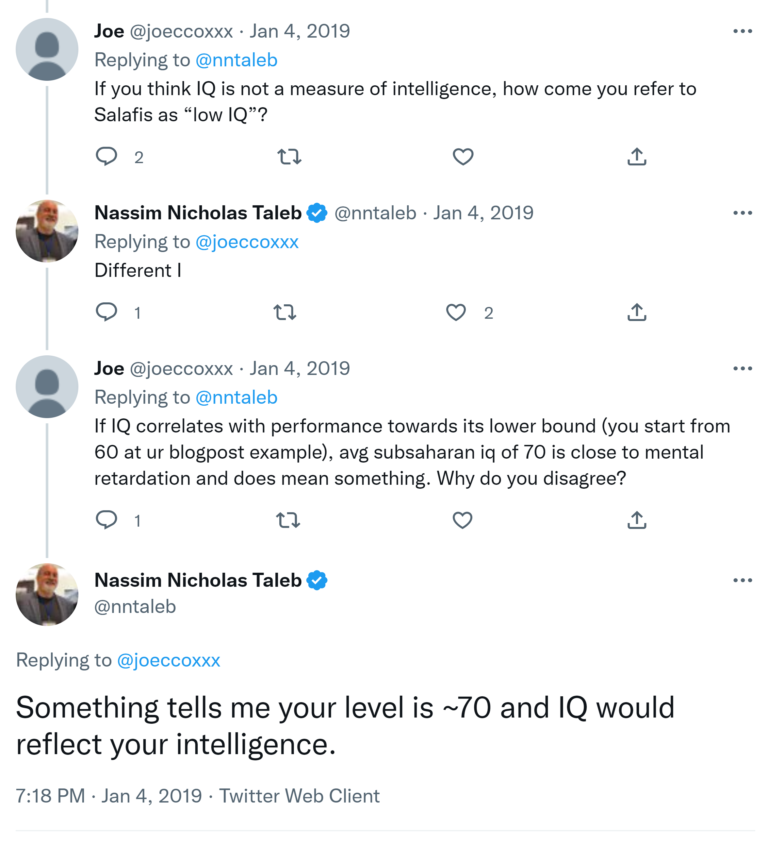The height and width of the screenshot is (846, 768).
Task: Retweet Taleb's "Different I" tweet
Action: 285,312
